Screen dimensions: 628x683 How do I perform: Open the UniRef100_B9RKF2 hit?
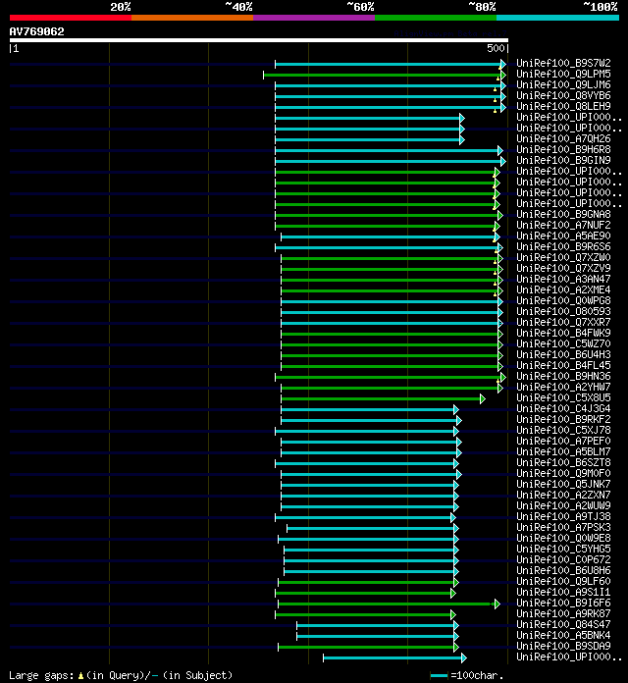coord(563,419)
